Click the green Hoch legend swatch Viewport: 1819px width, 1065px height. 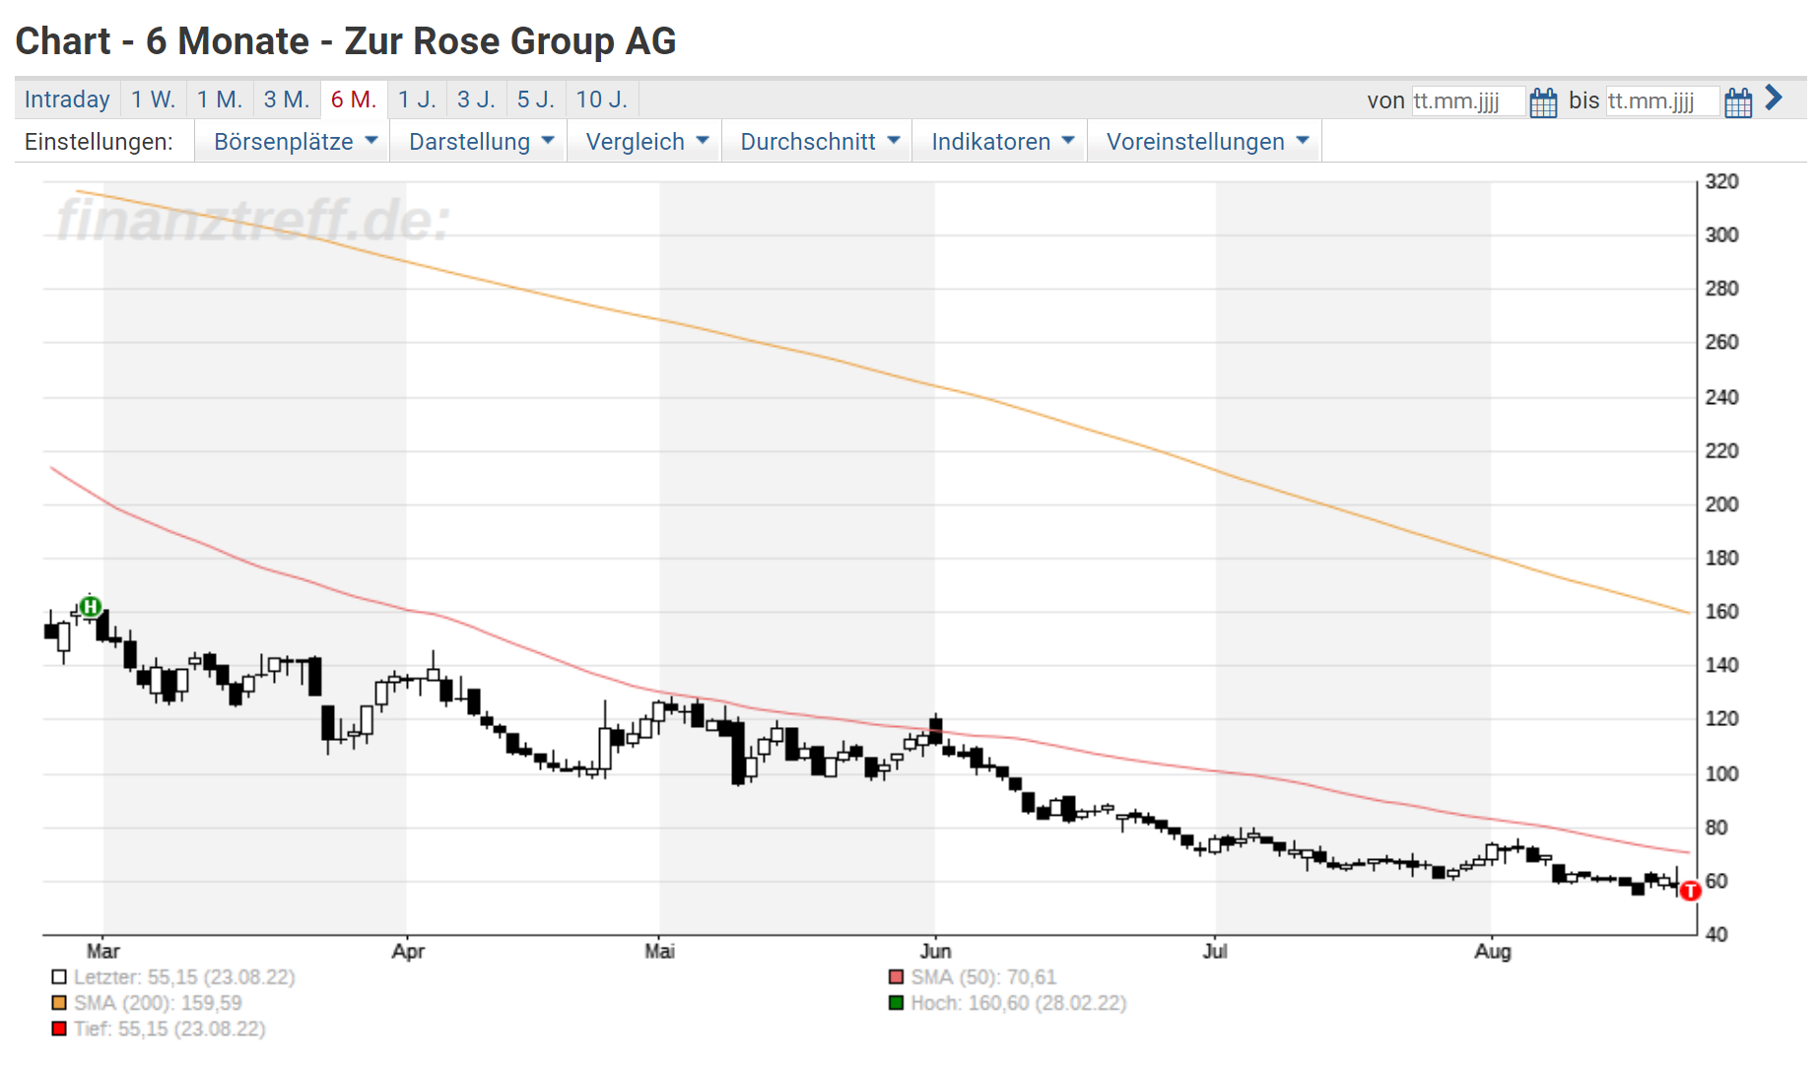pyautogui.click(x=896, y=1003)
